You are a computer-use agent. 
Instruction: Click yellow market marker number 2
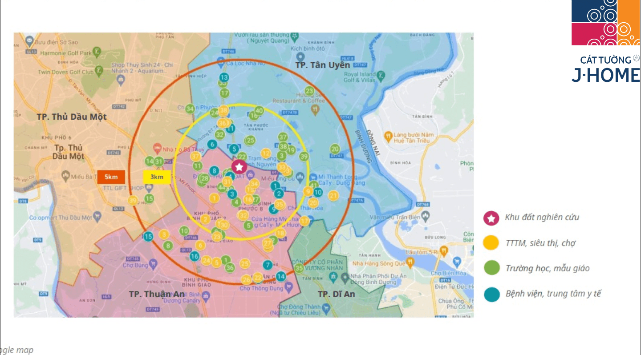(x=205, y=218)
